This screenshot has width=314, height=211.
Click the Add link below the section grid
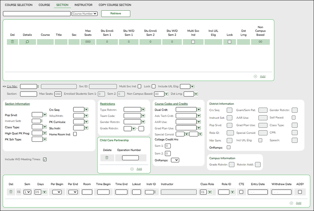tap(263, 76)
